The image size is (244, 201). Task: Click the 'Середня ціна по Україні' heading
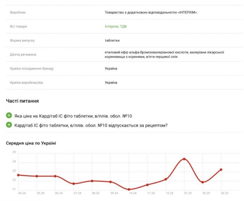coord(31,143)
